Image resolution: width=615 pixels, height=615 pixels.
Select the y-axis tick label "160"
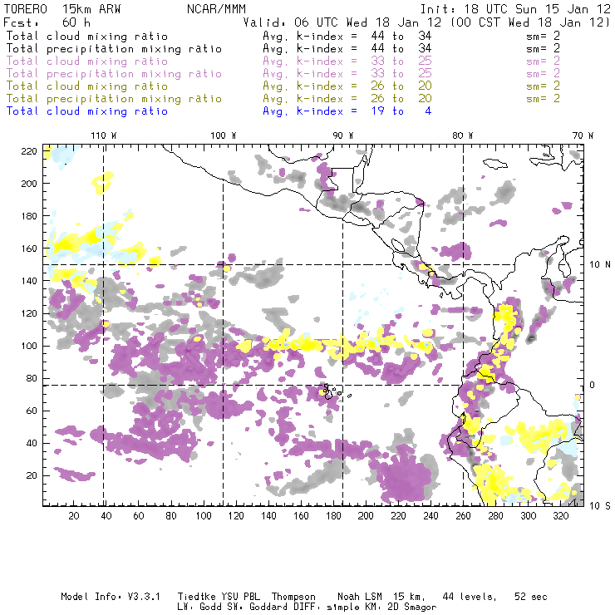point(29,248)
